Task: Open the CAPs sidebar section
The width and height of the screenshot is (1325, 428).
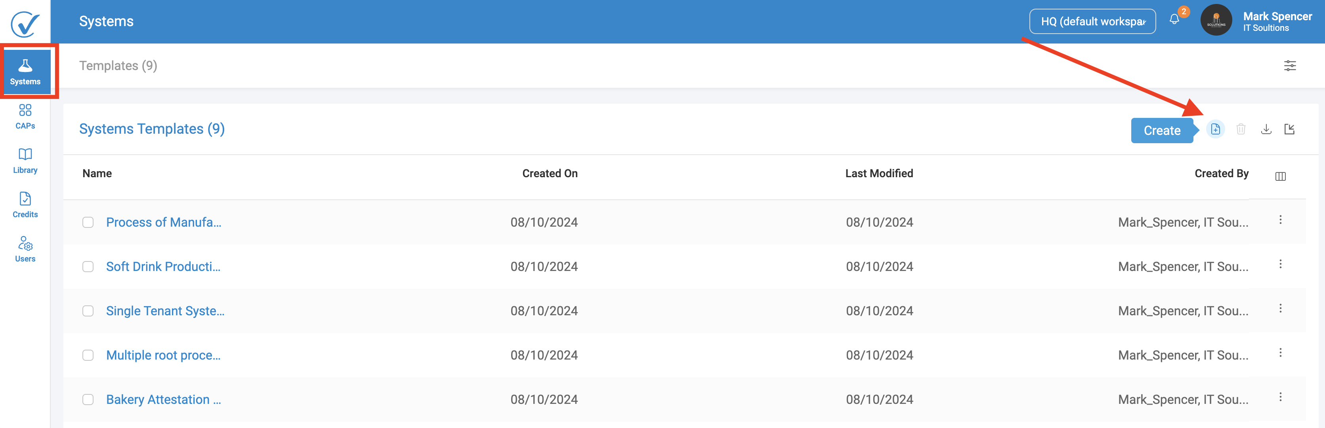Action: [x=25, y=117]
